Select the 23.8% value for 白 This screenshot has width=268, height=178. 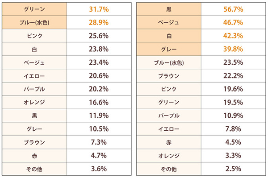click(99, 49)
